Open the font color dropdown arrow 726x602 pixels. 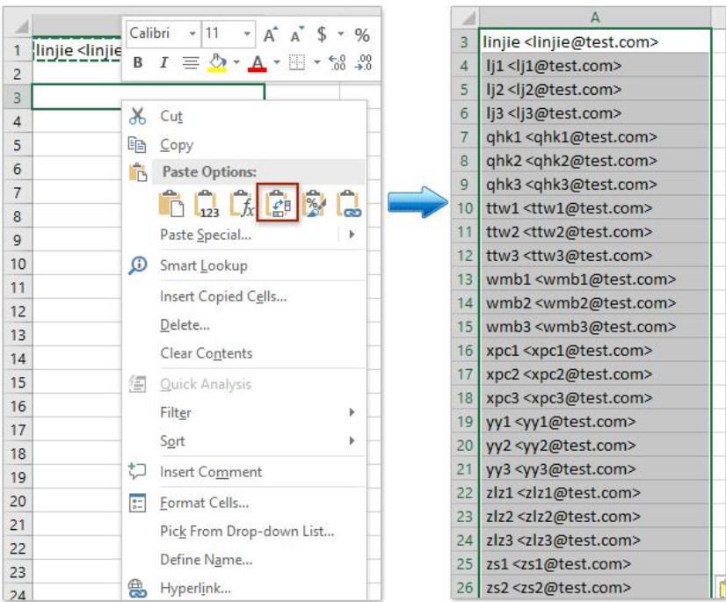[276, 62]
